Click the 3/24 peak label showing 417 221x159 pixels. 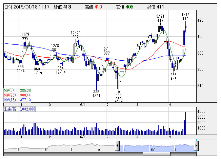(160, 18)
